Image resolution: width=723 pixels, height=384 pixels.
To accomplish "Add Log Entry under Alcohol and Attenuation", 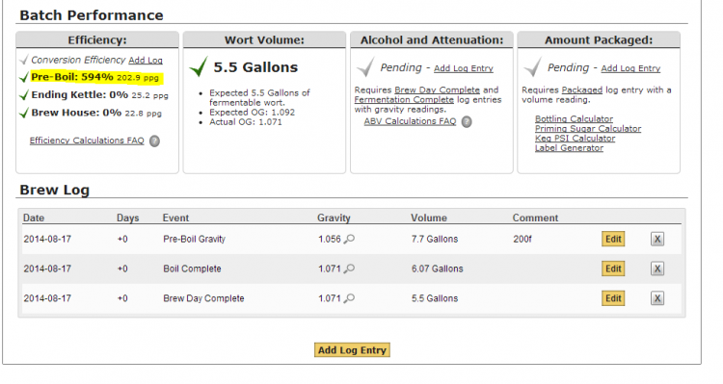I will click(464, 68).
